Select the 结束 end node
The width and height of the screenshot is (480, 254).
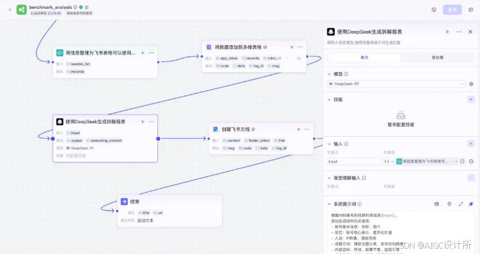[x=169, y=211]
